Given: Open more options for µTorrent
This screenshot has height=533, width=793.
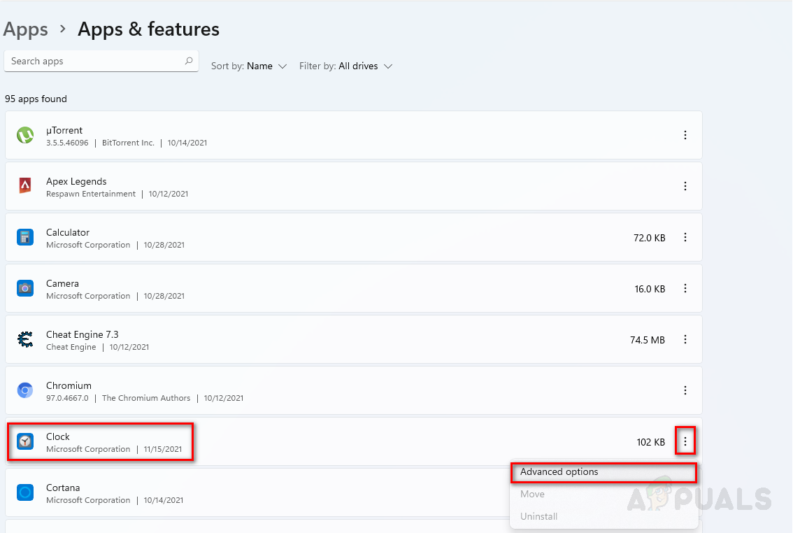Looking at the screenshot, I should pyautogui.click(x=685, y=135).
